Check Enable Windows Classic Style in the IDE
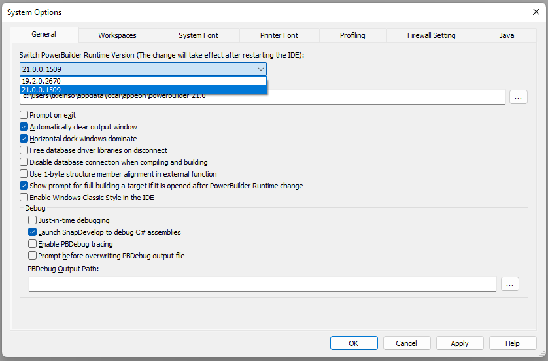Image resolution: width=548 pixels, height=361 pixels. tap(24, 198)
